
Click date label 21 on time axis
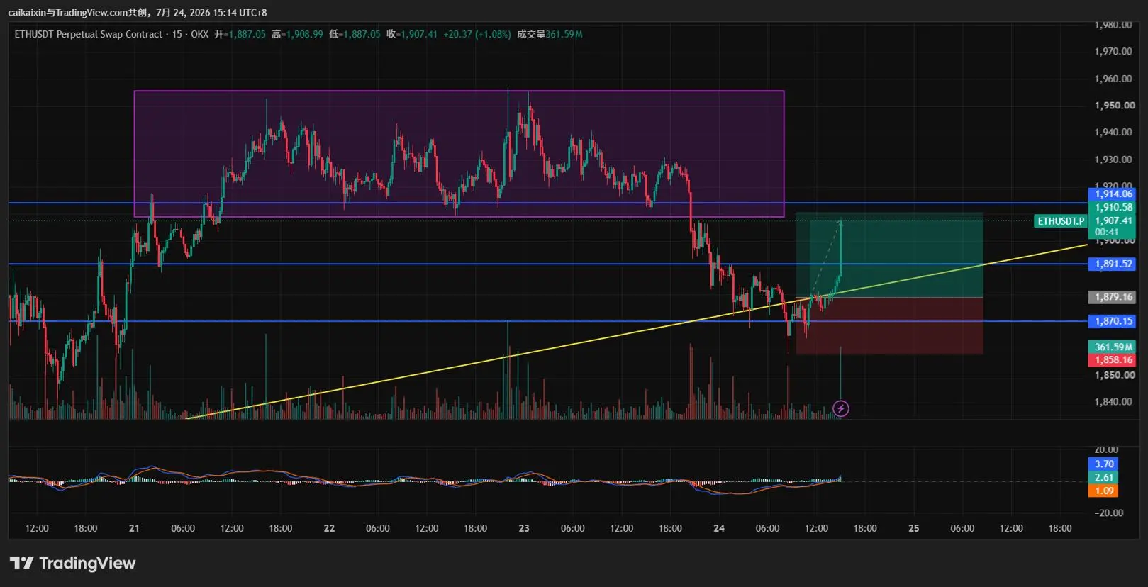pos(134,528)
